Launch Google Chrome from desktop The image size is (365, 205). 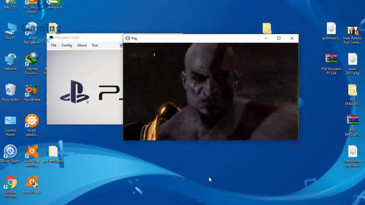tap(10, 182)
